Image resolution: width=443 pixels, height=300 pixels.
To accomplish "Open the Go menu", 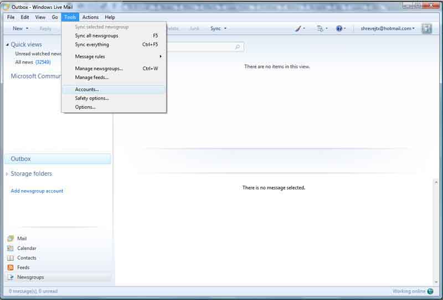I will point(55,17).
